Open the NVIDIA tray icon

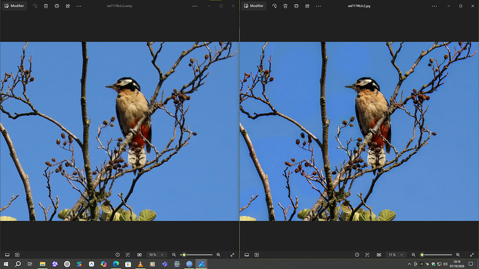click(422, 264)
